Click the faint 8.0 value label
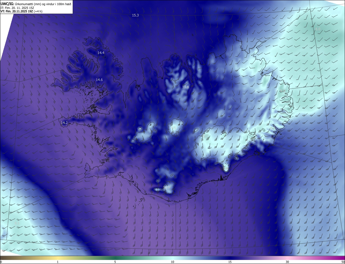Screen dimensions: 345x264 (318, 29)
